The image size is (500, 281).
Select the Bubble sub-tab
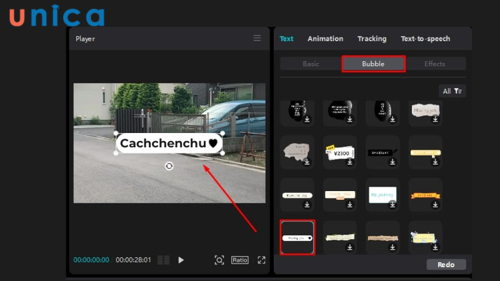click(373, 64)
